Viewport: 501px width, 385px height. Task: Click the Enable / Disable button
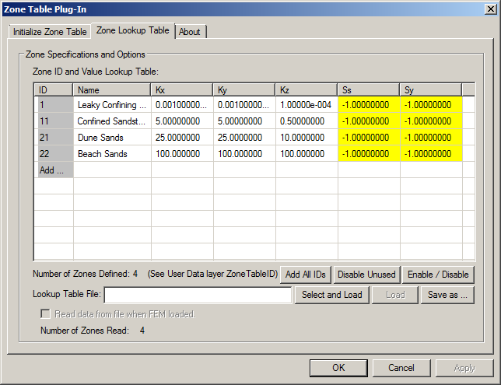[x=438, y=274]
